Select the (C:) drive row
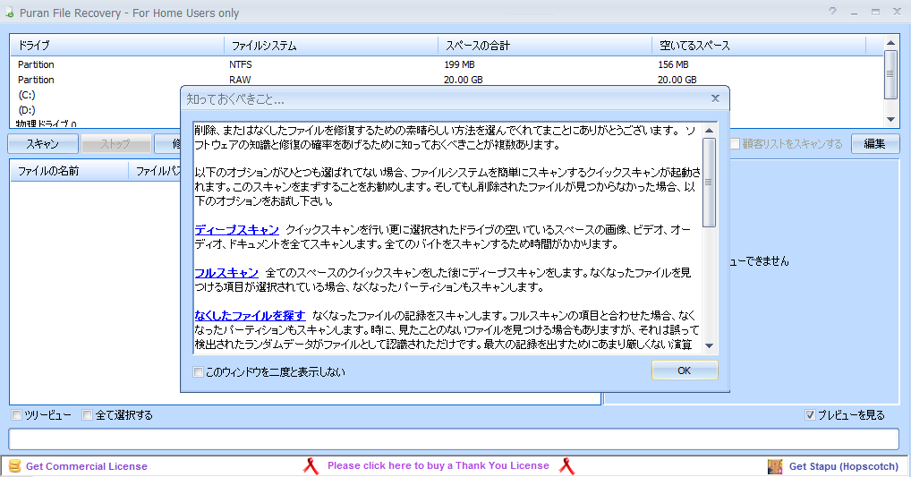 pos(27,95)
